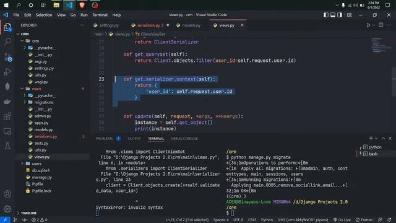396x223 pixels.
Task: Open the File menu
Action: tap(16, 15)
